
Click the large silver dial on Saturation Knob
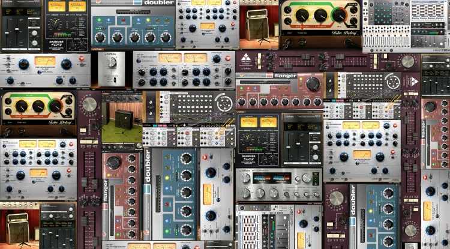(111, 62)
